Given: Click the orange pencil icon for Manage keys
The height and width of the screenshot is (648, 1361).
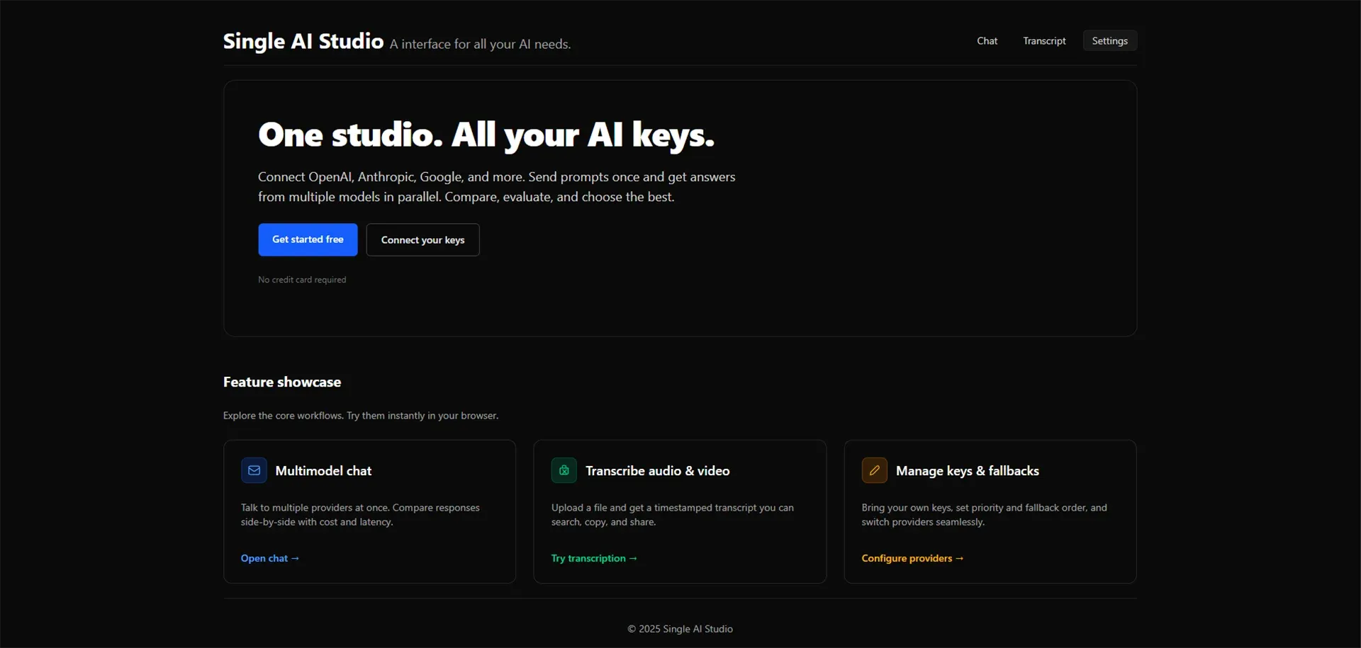Looking at the screenshot, I should tap(874, 470).
